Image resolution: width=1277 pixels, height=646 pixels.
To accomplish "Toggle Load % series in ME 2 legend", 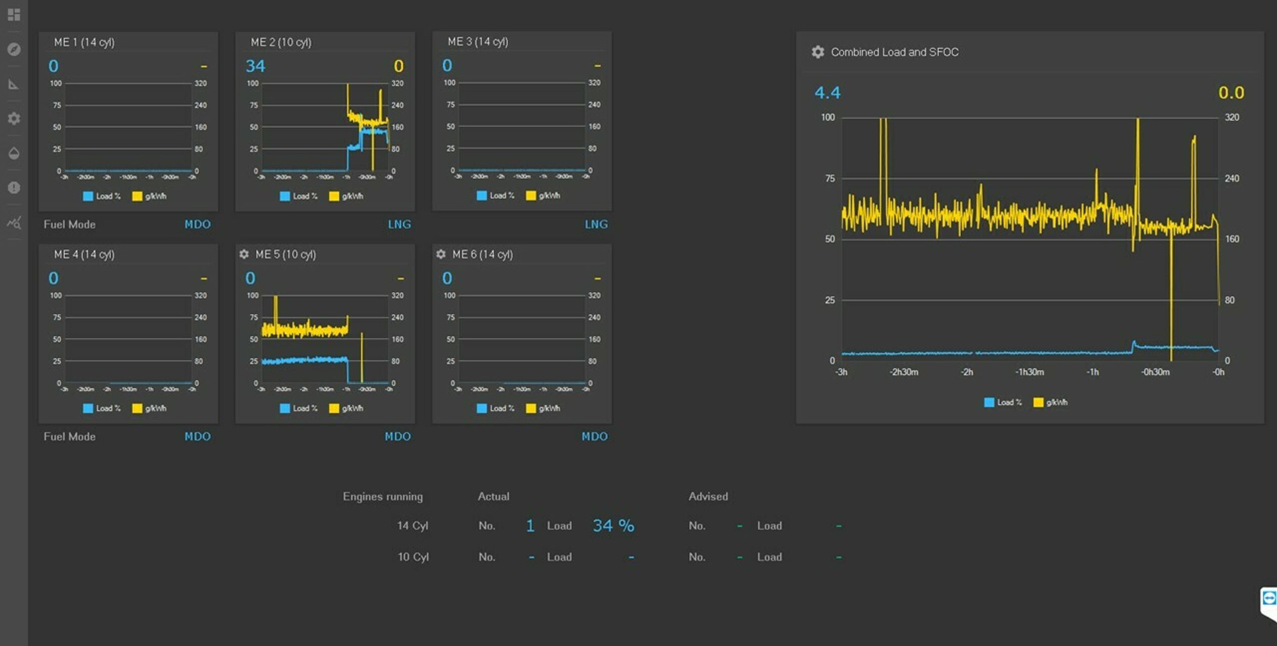I will pos(299,196).
